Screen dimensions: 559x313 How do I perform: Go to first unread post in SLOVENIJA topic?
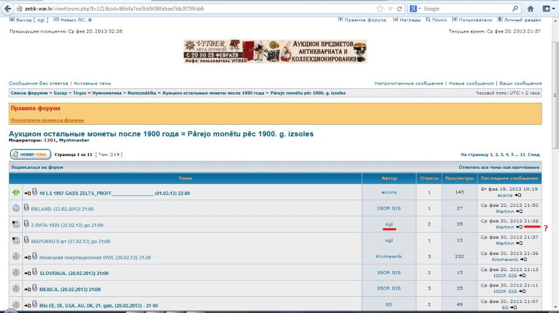(27, 273)
